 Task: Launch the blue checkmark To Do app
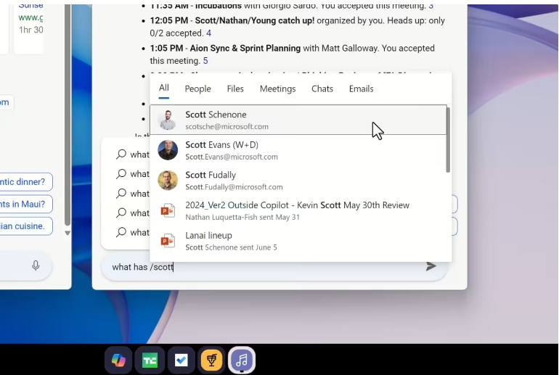coord(181,360)
